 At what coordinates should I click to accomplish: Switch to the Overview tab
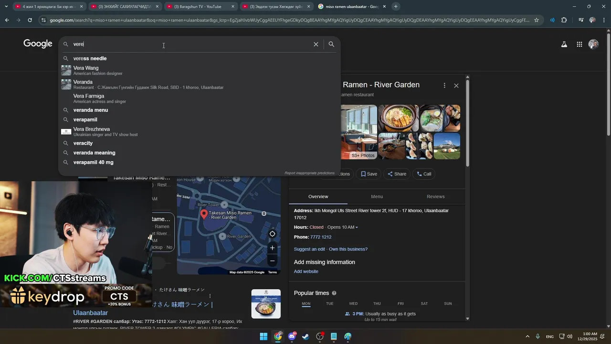[318, 196]
